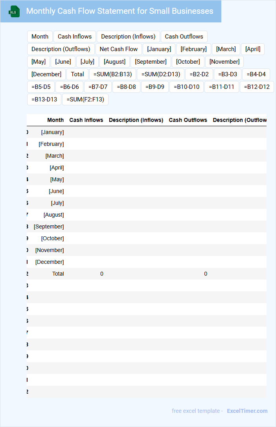Select the [November] table cell

50,250
